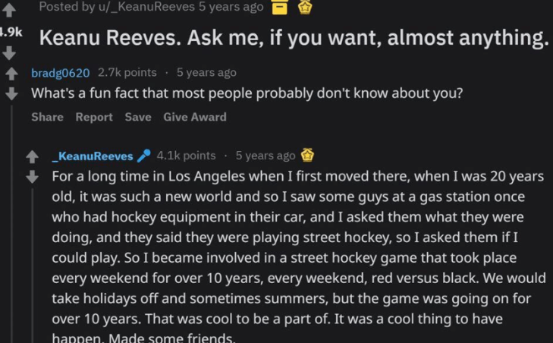Downvote bradg0620's fun fact question
Image resolution: width=553 pixels, height=343 pixels.
point(11,94)
